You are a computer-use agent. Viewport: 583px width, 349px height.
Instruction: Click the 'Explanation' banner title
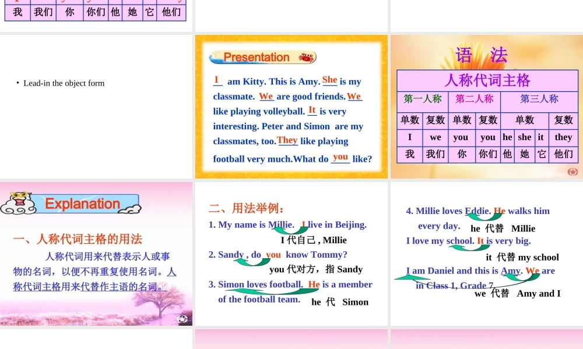[x=83, y=204]
